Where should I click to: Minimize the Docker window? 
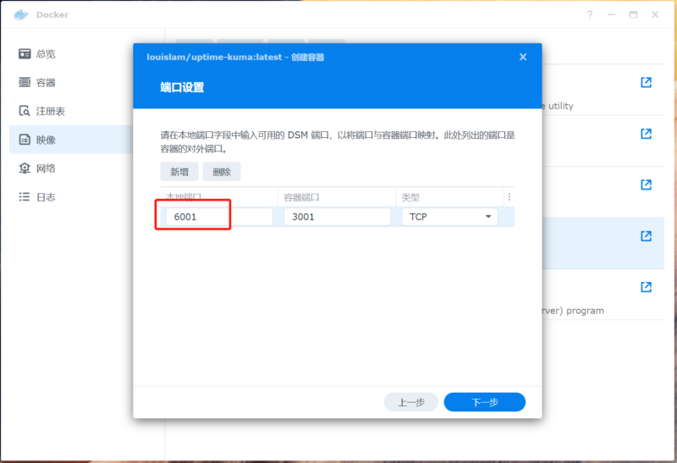tap(611, 14)
